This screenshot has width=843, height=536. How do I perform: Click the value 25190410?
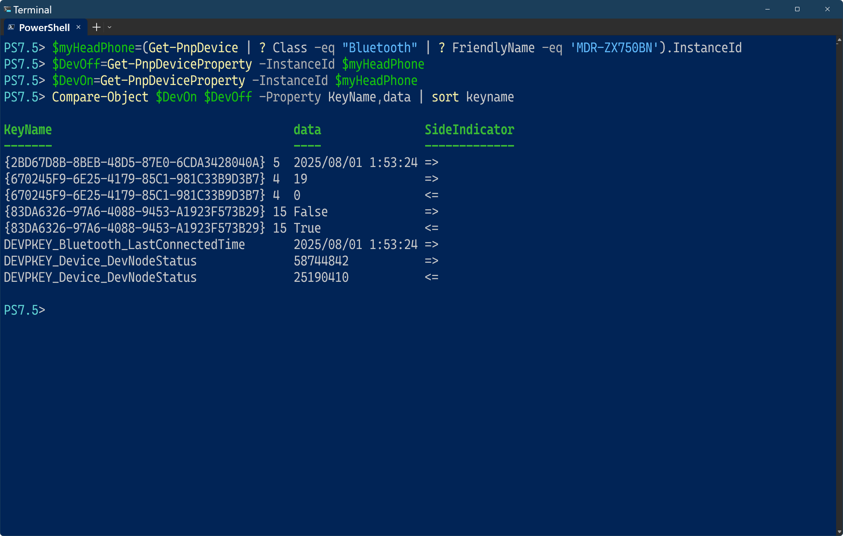coord(321,277)
